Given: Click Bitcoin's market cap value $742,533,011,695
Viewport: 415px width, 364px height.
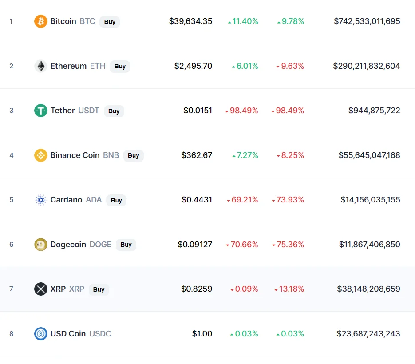Looking at the screenshot, I should [367, 21].
